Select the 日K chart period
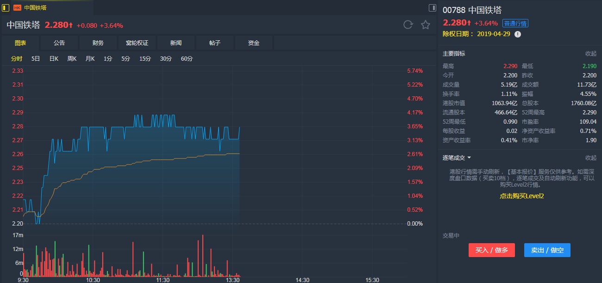This screenshot has height=283, width=602. (54, 59)
